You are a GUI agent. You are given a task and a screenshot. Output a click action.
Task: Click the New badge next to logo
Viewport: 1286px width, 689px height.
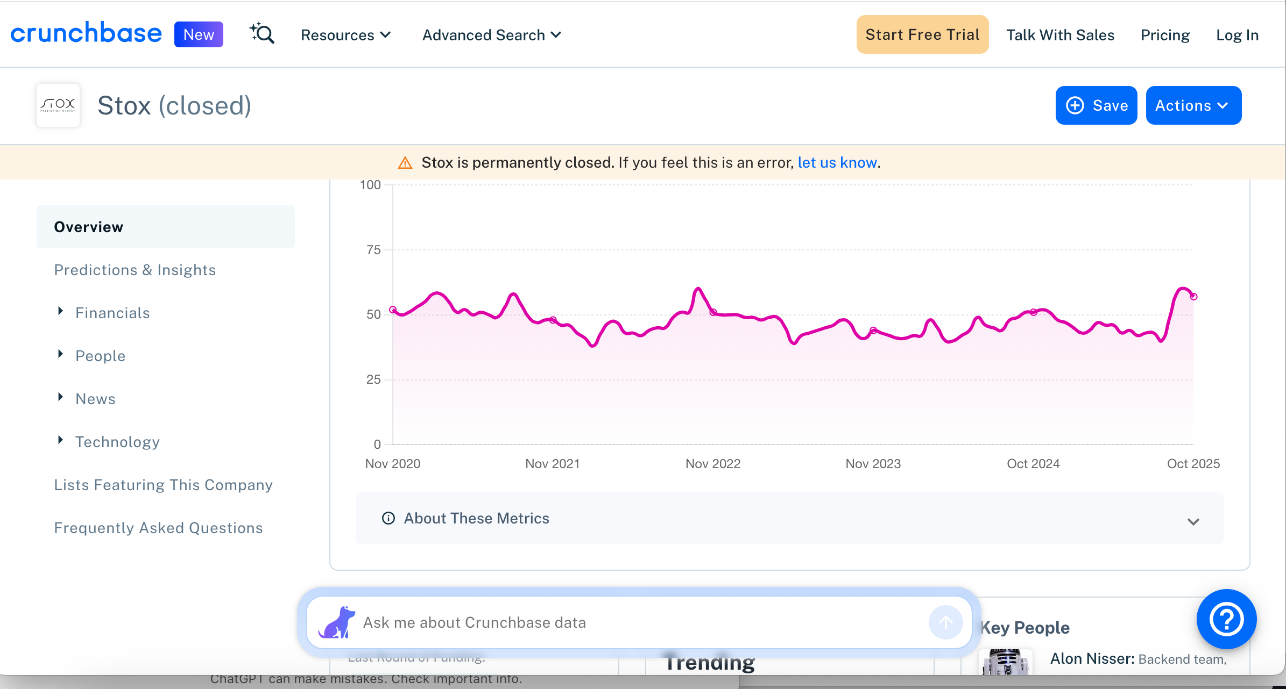point(199,34)
